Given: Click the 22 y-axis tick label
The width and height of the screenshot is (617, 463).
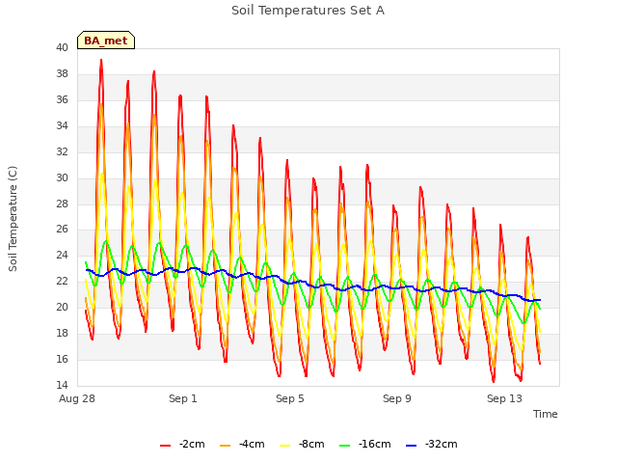Looking at the screenshot, I should tap(62, 281).
